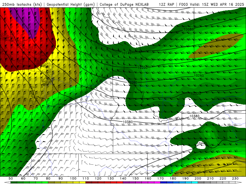Click the 140 value on the color scale
The image size is (246, 184).
[123, 178]
